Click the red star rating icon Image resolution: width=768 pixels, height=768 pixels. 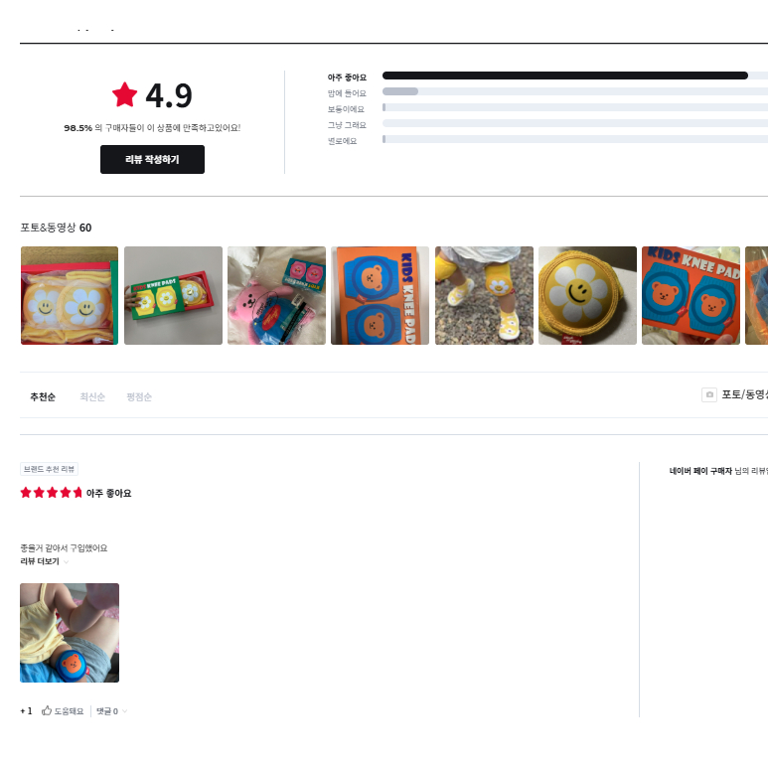[124, 94]
